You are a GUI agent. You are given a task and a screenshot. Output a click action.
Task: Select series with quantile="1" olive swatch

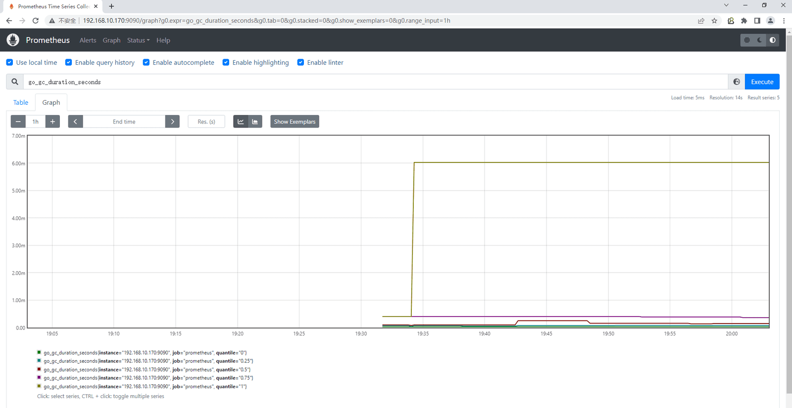[x=39, y=386]
